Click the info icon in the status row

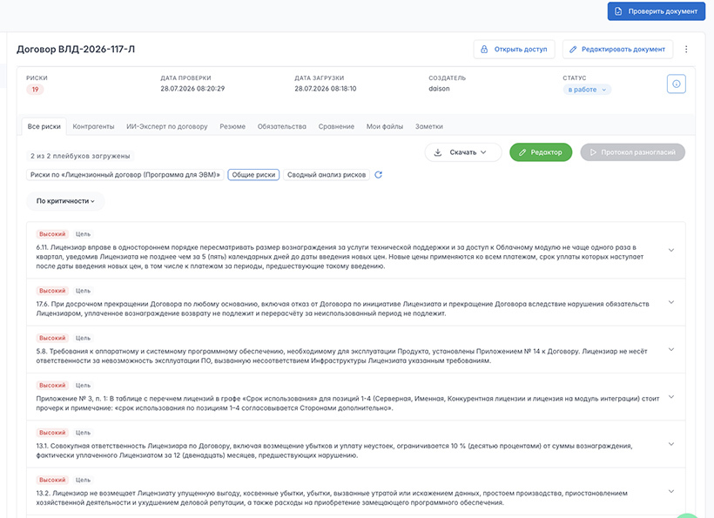pyautogui.click(x=677, y=84)
